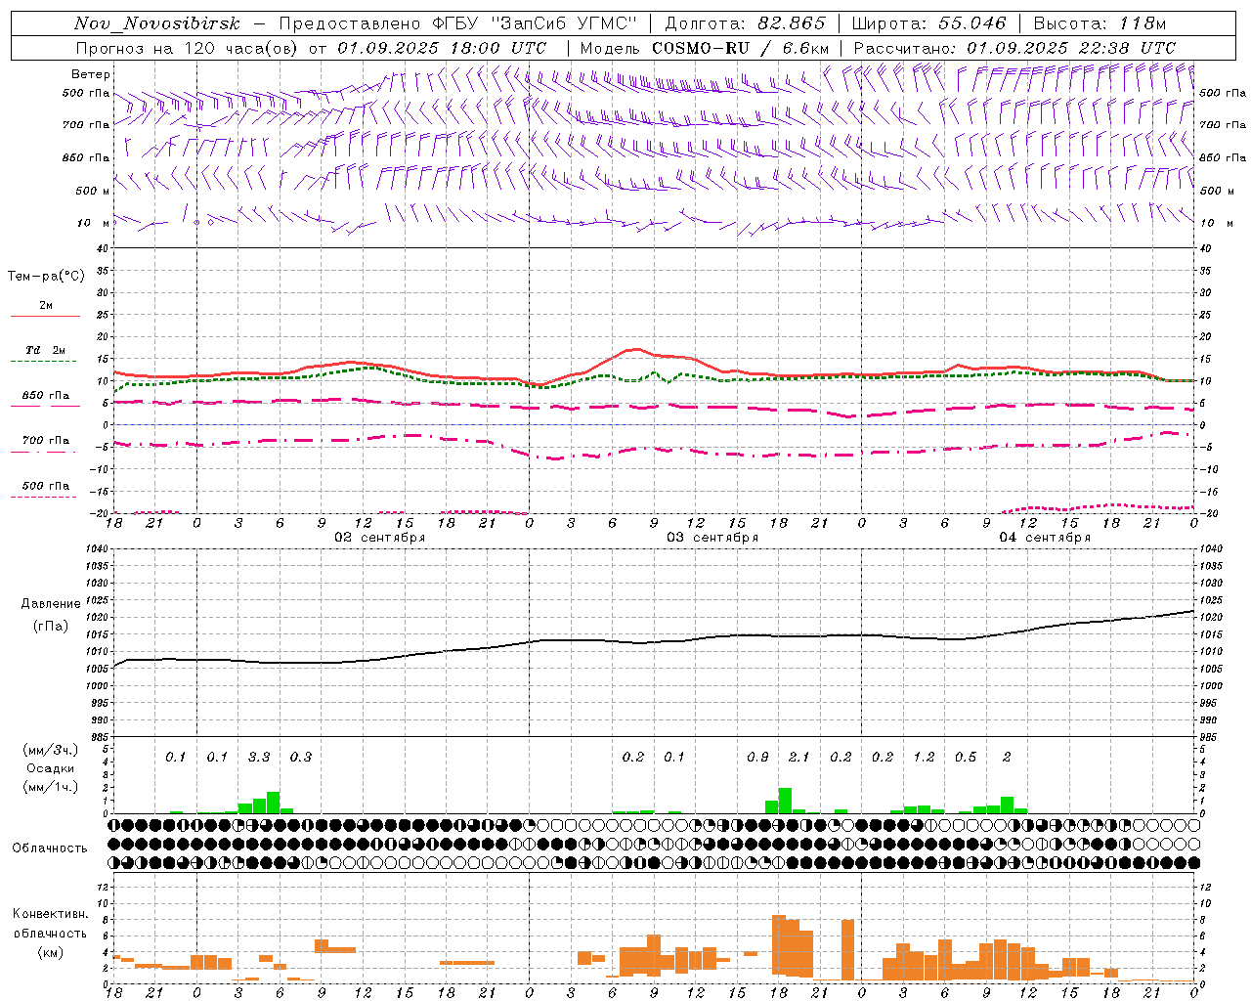Select the 03 сентября date label

coord(712,538)
